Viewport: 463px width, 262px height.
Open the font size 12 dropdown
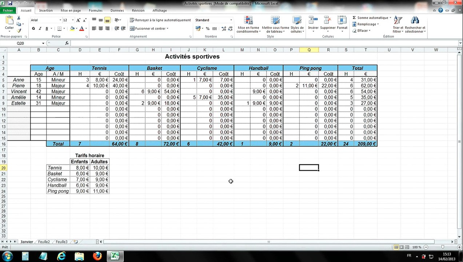pos(72,20)
